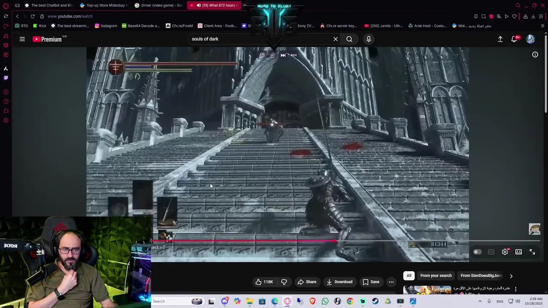Open Opera main menu logo

pyautogui.click(x=6, y=6)
